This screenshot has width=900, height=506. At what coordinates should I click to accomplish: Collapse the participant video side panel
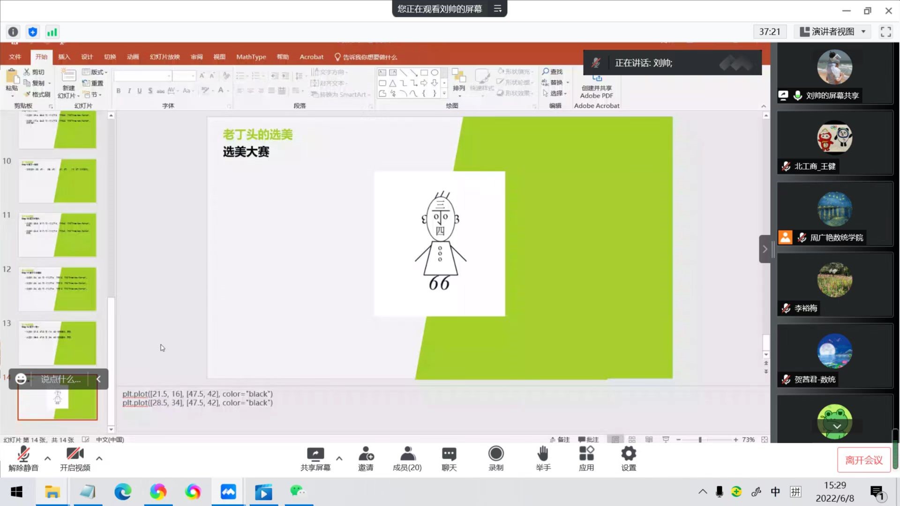click(x=765, y=249)
